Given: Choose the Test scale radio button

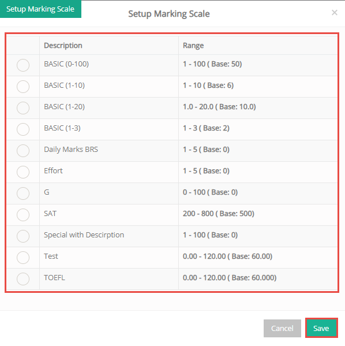Looking at the screenshot, I should pos(23,258).
